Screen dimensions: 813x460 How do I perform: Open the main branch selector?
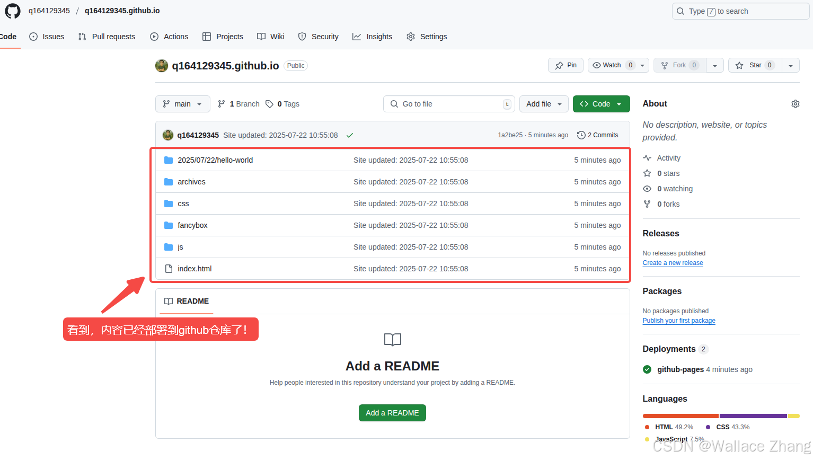pyautogui.click(x=183, y=104)
